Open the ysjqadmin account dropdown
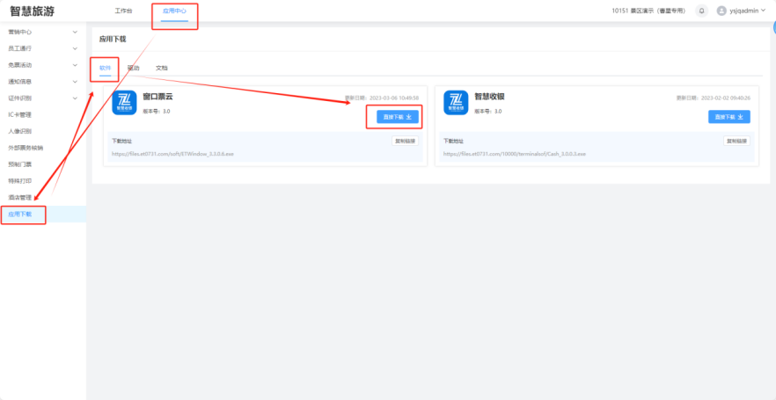Screen dimensions: 776x400 (748, 11)
